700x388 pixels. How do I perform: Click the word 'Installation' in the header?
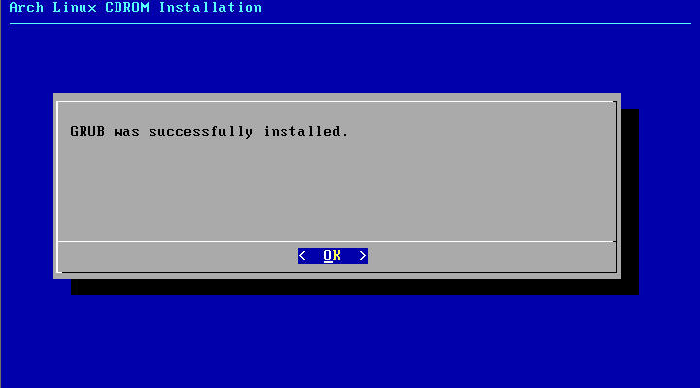tap(211, 7)
